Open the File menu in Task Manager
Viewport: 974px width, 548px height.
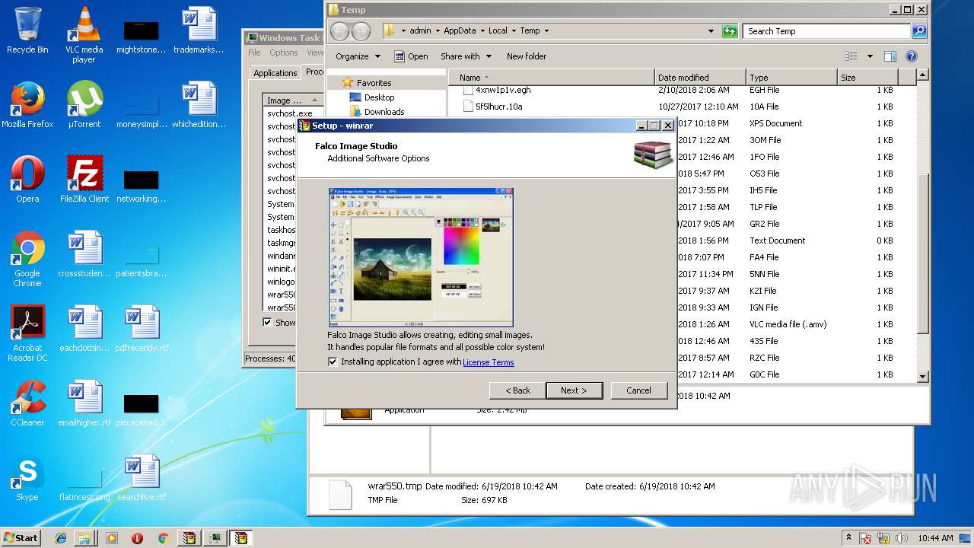click(254, 53)
